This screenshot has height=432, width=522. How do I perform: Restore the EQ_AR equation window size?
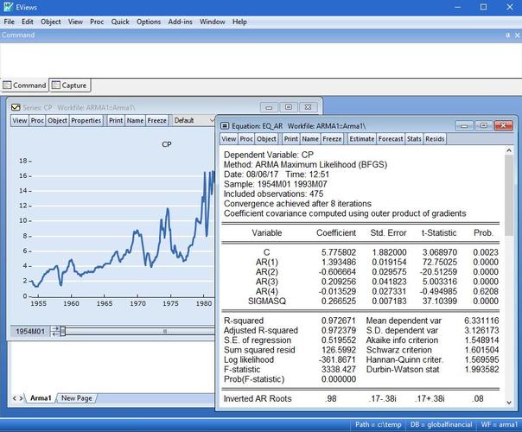483,125
